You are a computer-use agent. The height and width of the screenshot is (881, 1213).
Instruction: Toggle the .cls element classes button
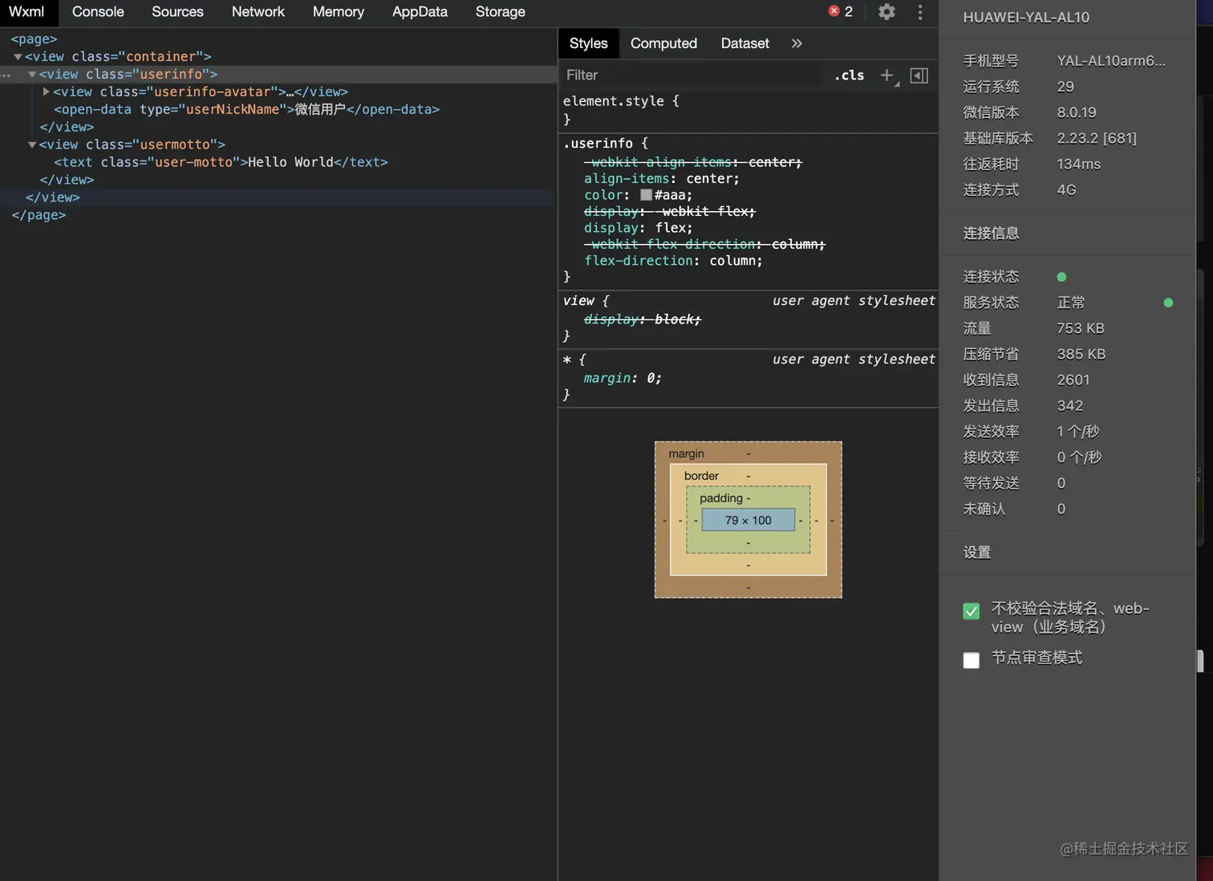point(850,75)
